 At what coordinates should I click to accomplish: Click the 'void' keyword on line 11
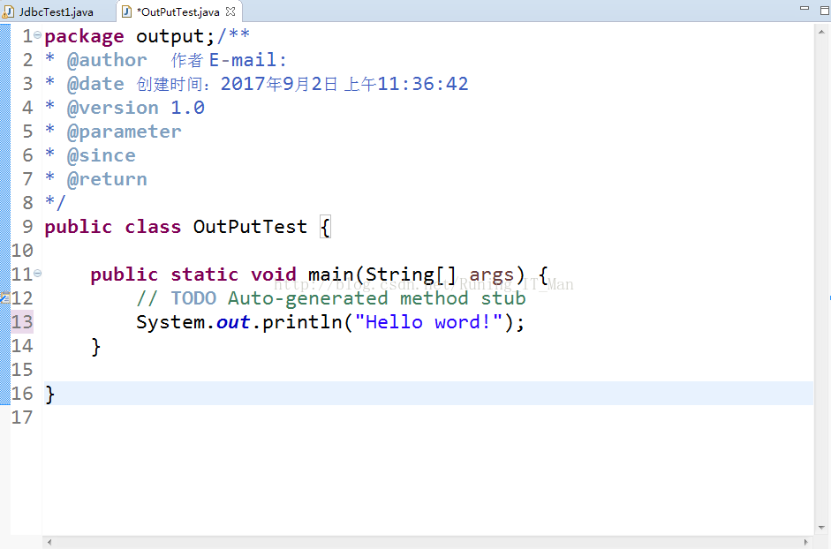[274, 275]
